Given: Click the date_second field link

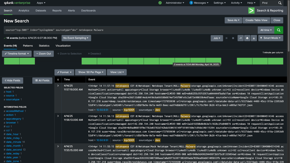Looking at the screenshot, I should pyautogui.click(x=14, y=150).
